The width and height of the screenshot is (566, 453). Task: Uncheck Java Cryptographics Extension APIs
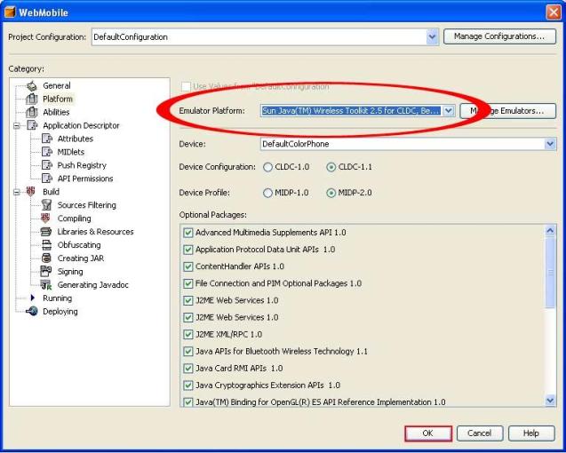[187, 385]
